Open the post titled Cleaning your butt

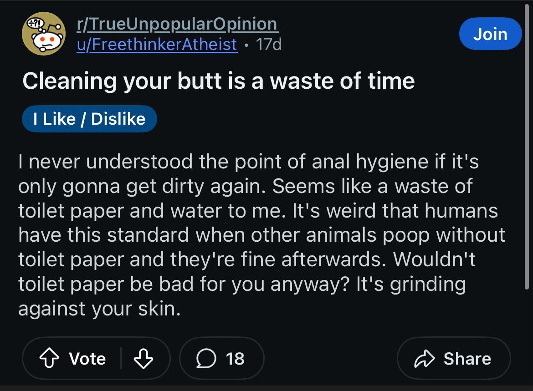coord(219,81)
